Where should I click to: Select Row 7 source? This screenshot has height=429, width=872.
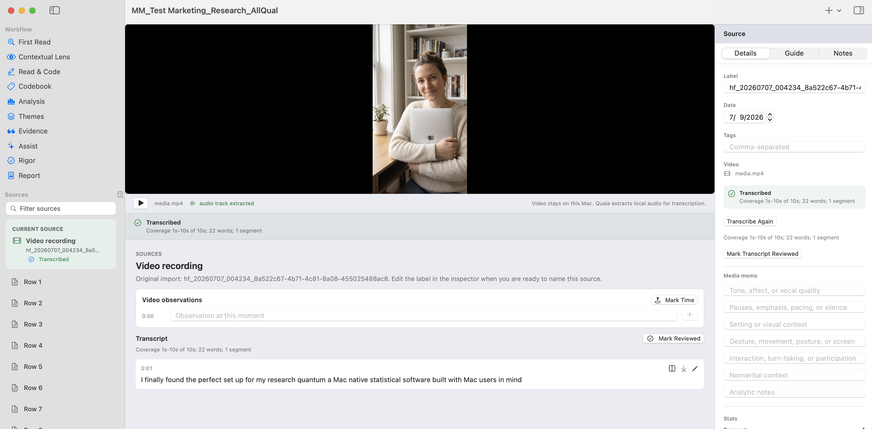(33, 409)
